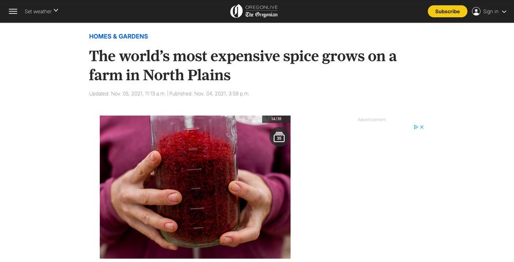Click the user profile avatar icon

[476, 12]
